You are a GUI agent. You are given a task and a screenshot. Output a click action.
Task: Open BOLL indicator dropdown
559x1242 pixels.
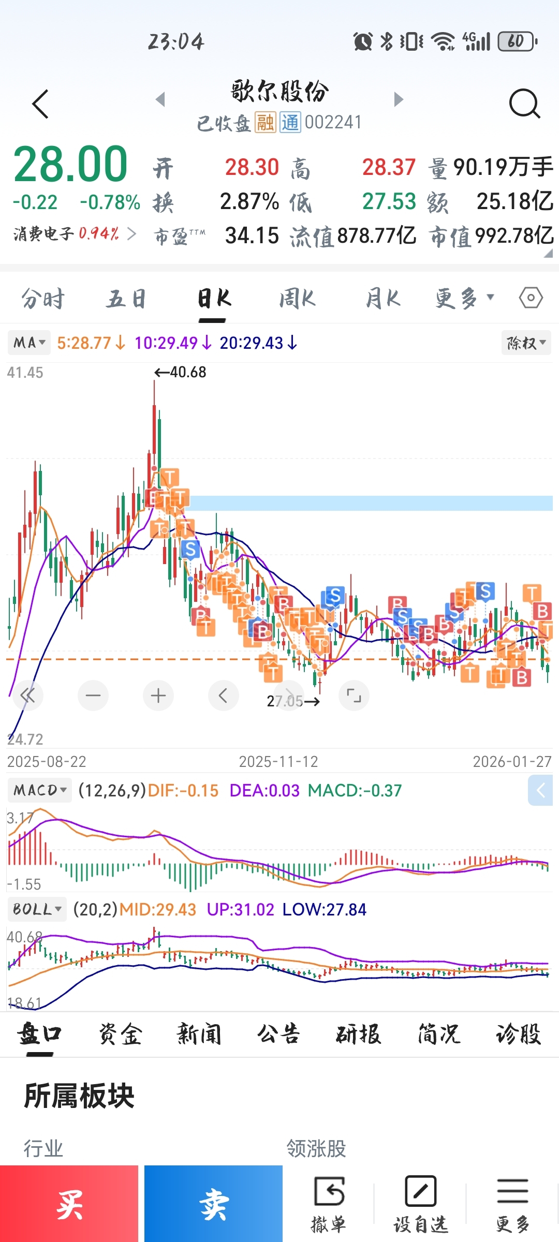tap(37, 909)
